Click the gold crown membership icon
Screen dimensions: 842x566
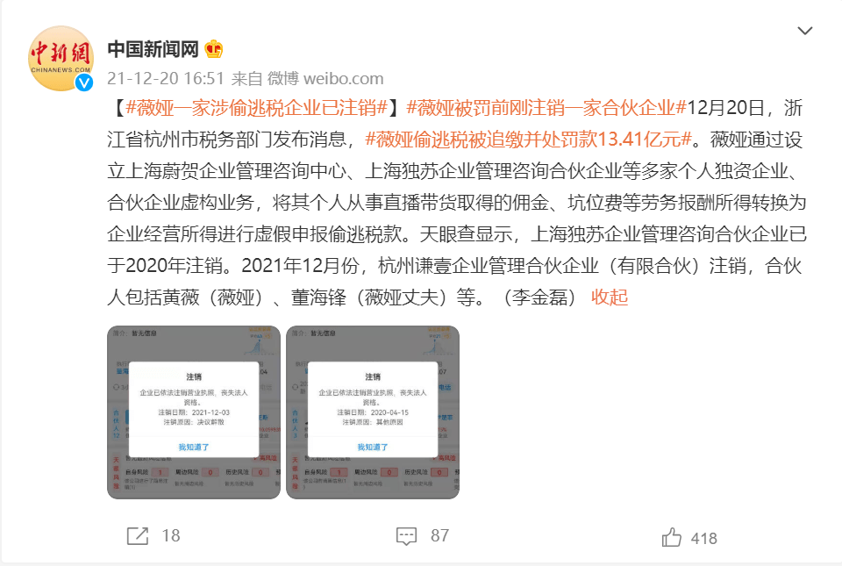point(214,49)
